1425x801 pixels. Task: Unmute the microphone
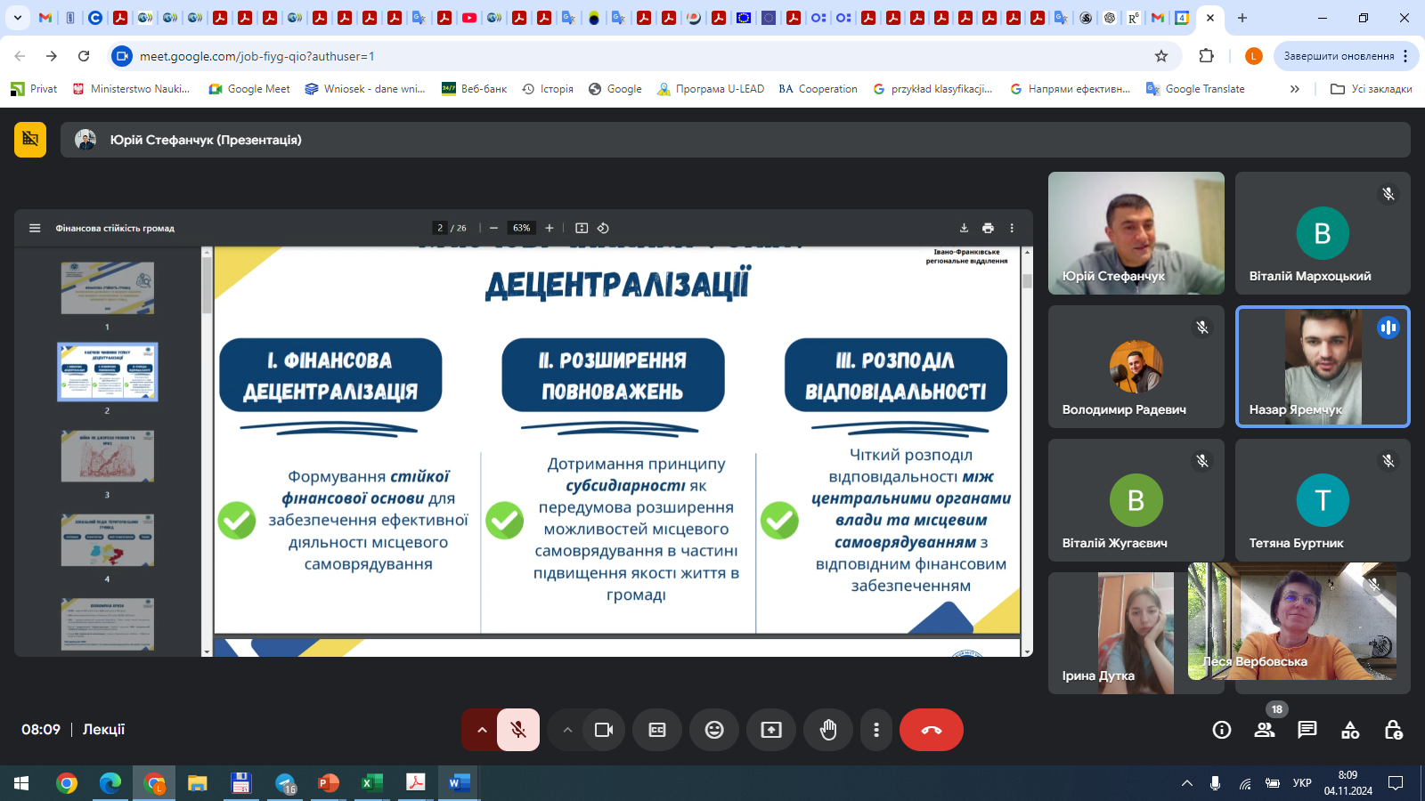click(518, 730)
